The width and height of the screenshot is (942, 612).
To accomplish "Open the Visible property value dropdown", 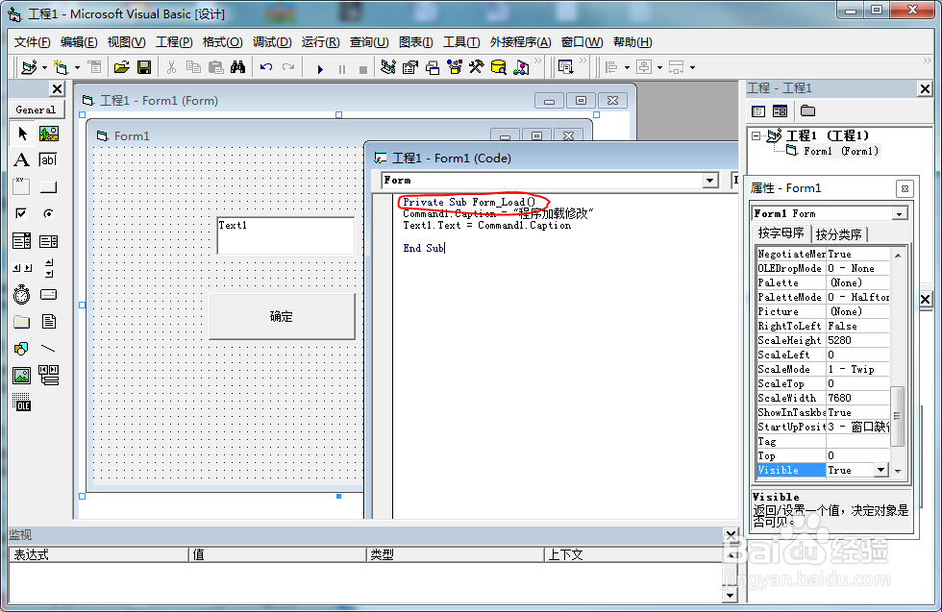I will pyautogui.click(x=881, y=470).
